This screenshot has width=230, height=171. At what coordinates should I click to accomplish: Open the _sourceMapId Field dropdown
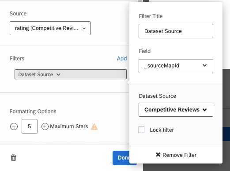[x=176, y=66]
